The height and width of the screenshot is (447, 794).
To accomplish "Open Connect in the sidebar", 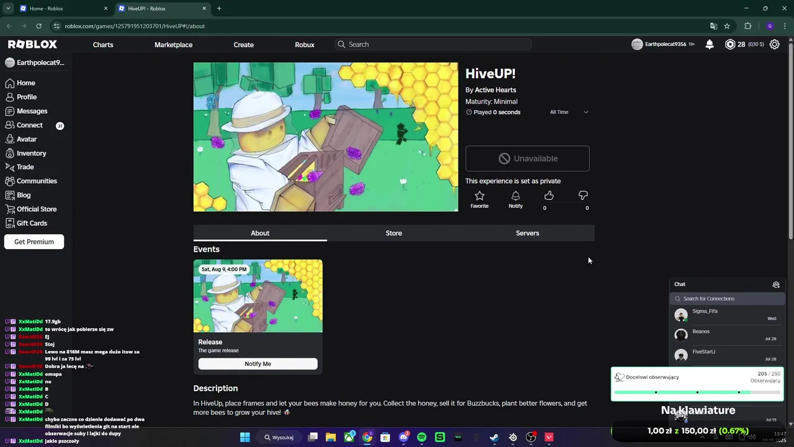I will [x=29, y=125].
